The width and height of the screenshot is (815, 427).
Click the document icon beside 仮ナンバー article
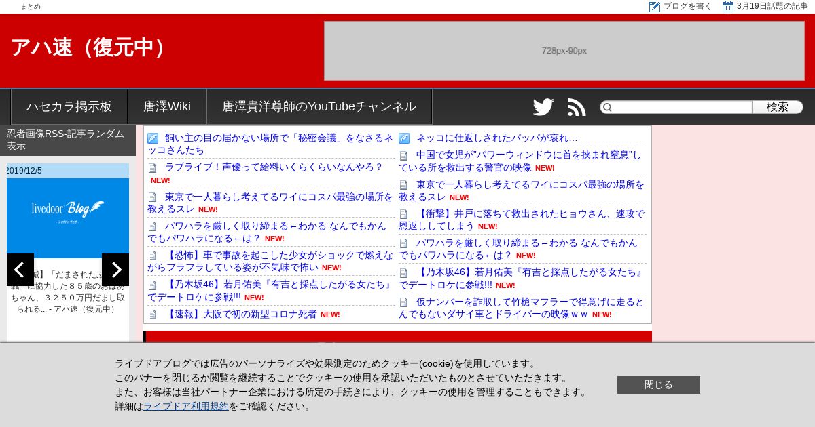click(404, 302)
